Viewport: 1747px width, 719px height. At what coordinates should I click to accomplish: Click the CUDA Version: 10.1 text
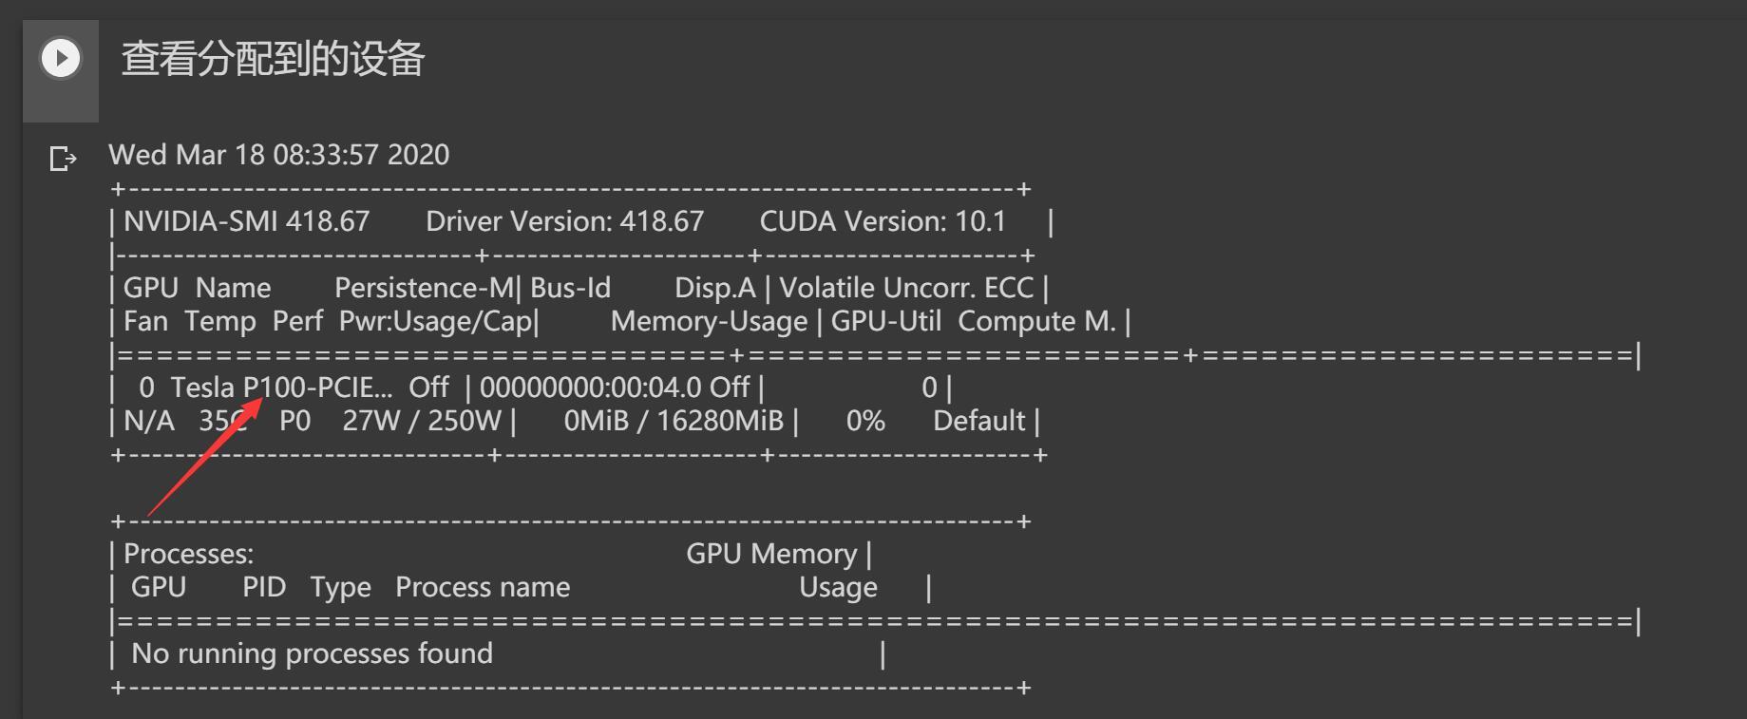[x=883, y=221]
